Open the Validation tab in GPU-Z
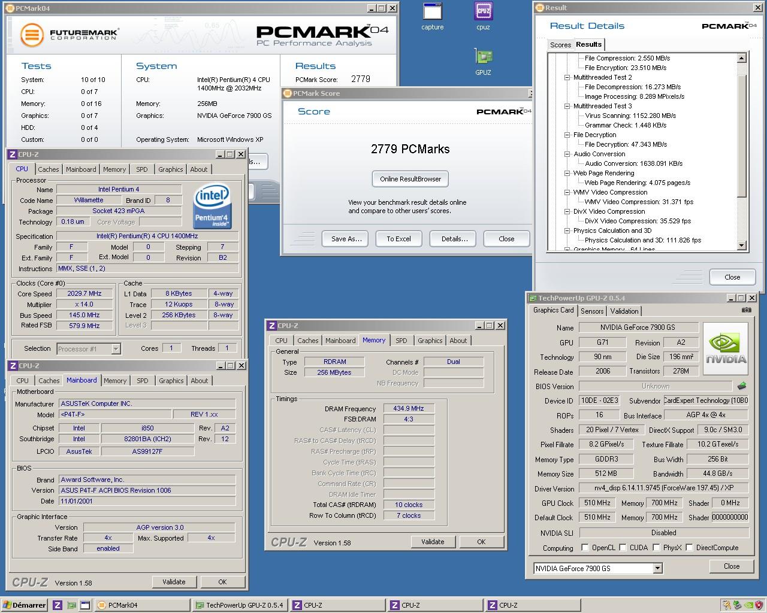 (624, 311)
